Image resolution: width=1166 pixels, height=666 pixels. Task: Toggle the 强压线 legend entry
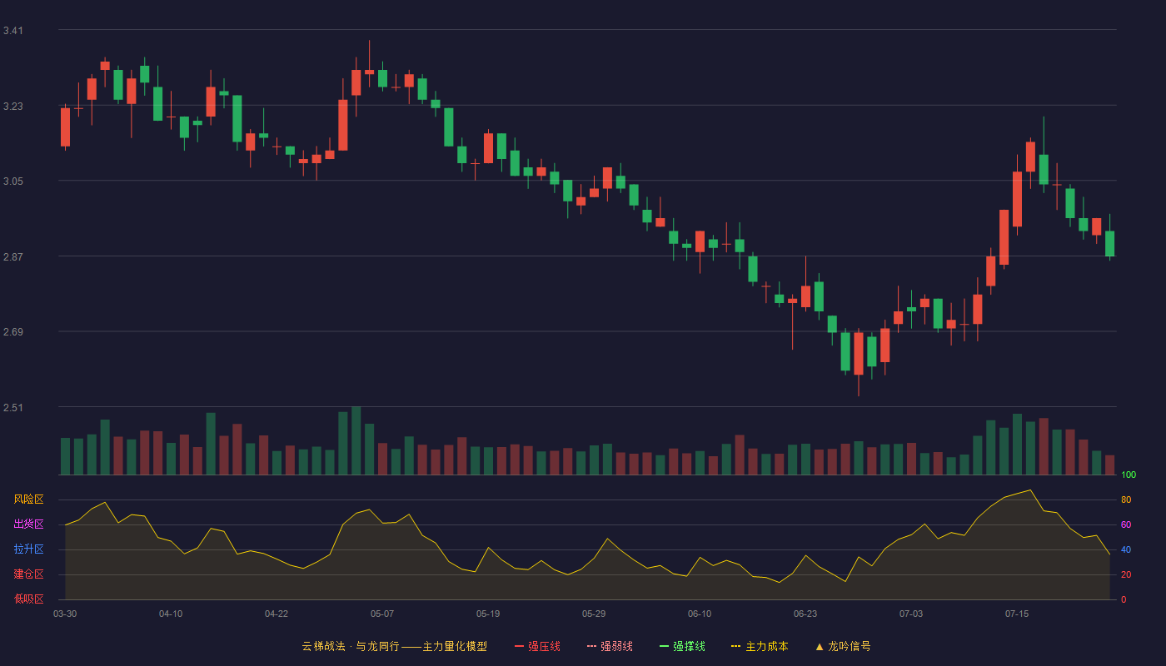[x=537, y=646]
